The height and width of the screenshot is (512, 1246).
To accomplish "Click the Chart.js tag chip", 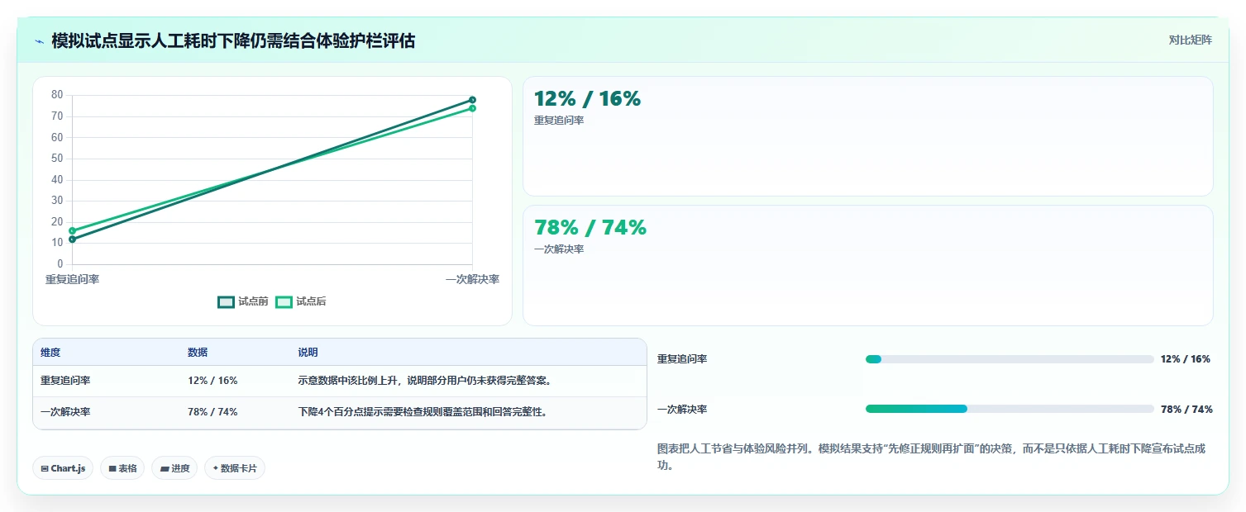I will pos(64,468).
